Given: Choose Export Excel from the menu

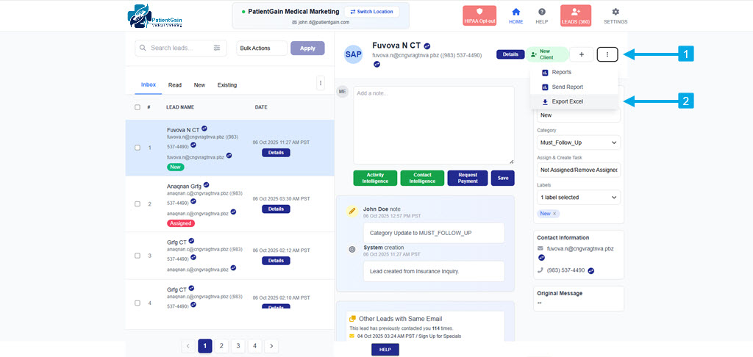Looking at the screenshot, I should [x=574, y=101].
